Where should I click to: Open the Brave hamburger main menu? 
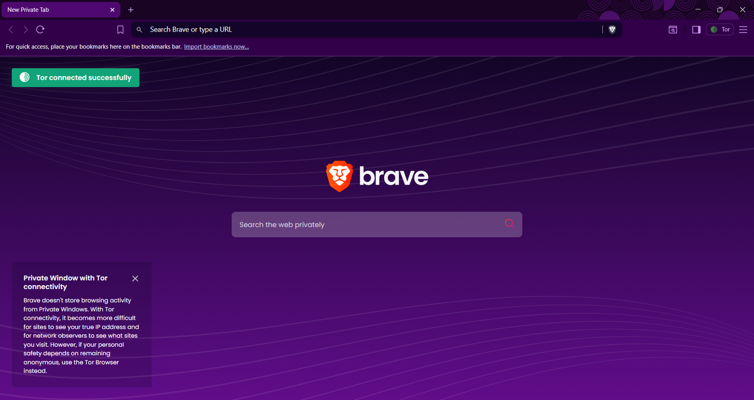pyautogui.click(x=743, y=30)
